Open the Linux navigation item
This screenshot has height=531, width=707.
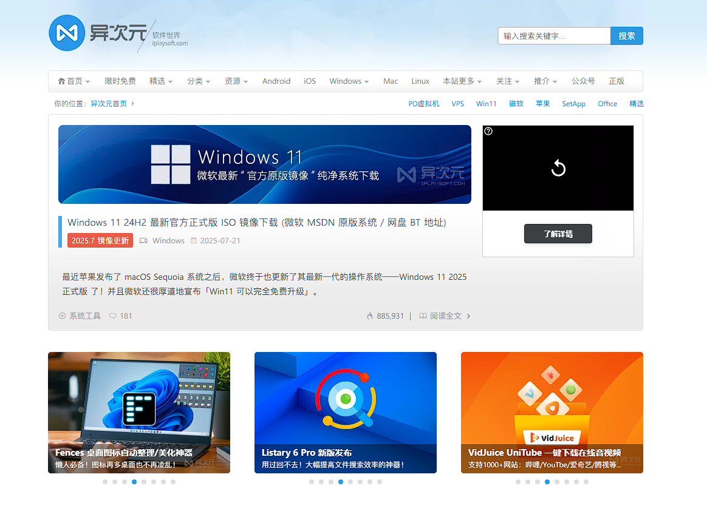(x=420, y=81)
